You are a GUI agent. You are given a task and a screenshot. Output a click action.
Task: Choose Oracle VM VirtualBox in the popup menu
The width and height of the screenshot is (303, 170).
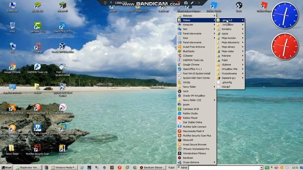tap(196, 95)
